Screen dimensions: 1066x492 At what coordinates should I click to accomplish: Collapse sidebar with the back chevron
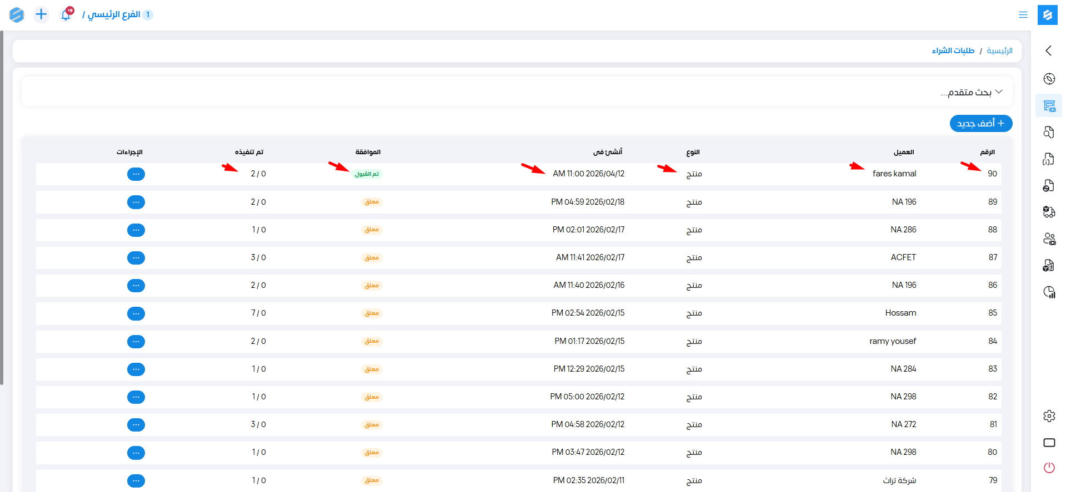(x=1048, y=50)
